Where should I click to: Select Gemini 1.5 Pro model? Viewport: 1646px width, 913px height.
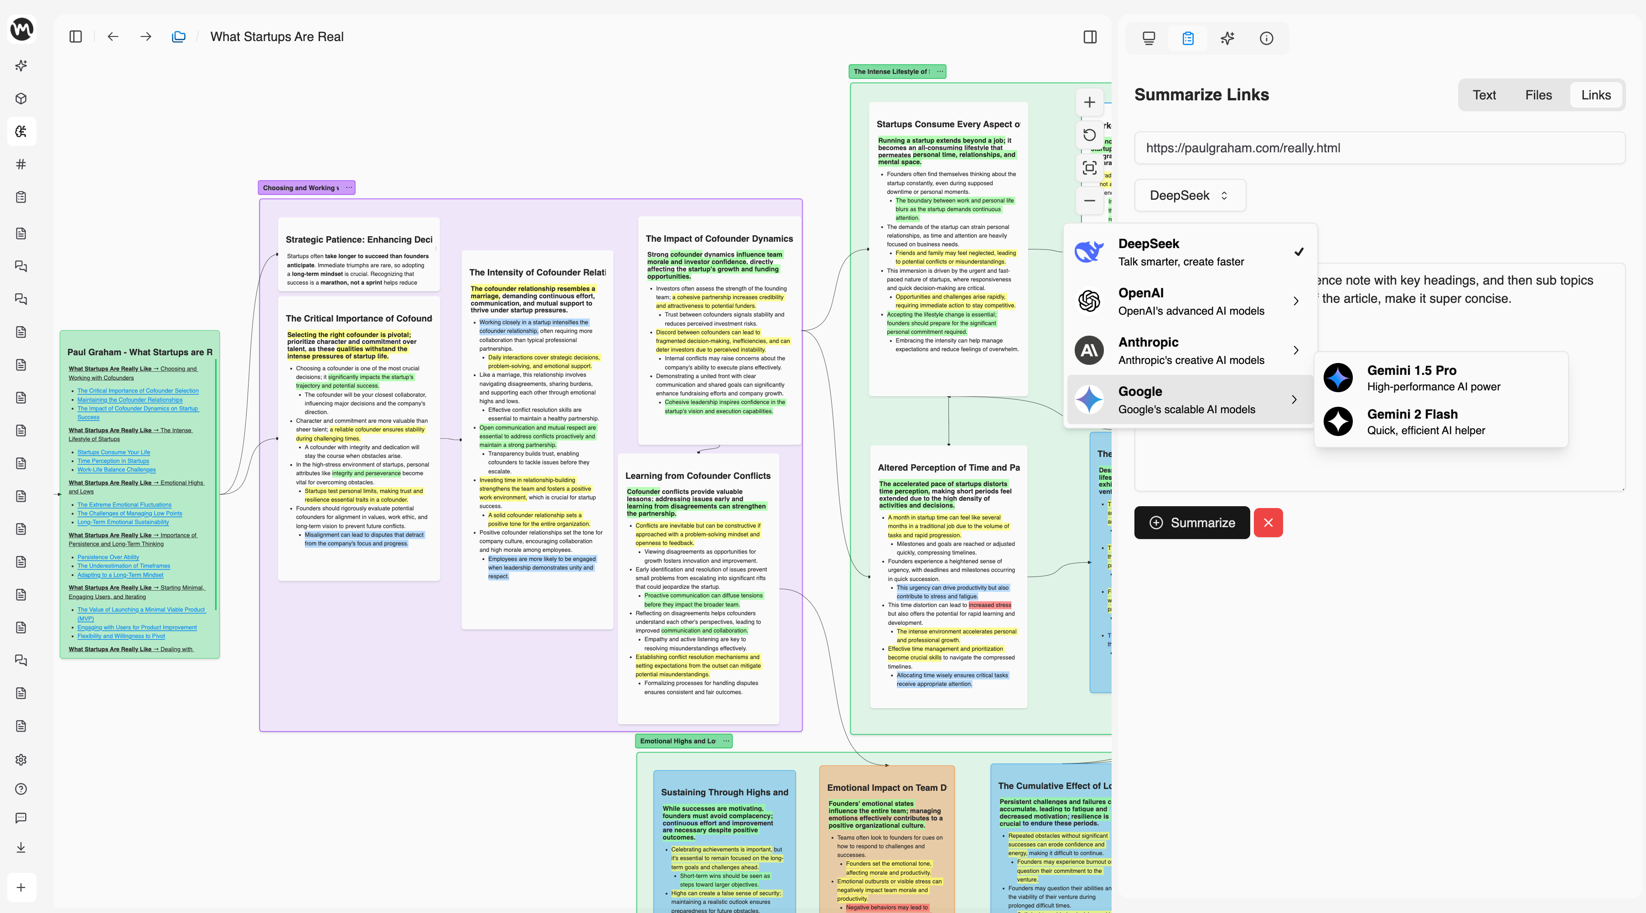(x=1441, y=378)
